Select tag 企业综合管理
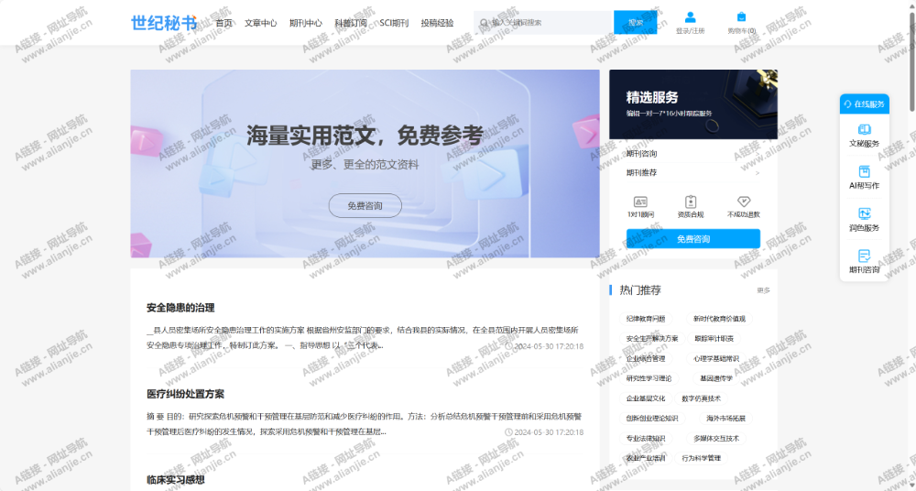The image size is (916, 491). [646, 359]
